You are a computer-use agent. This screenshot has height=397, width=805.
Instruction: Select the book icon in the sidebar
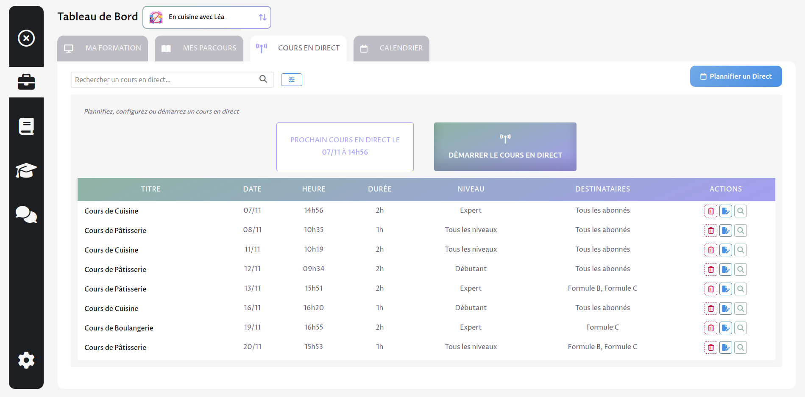tap(26, 126)
